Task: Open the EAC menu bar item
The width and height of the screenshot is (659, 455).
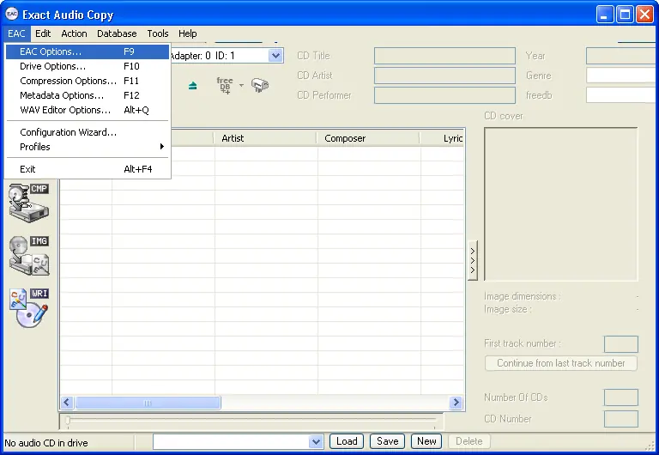Action: coord(16,33)
